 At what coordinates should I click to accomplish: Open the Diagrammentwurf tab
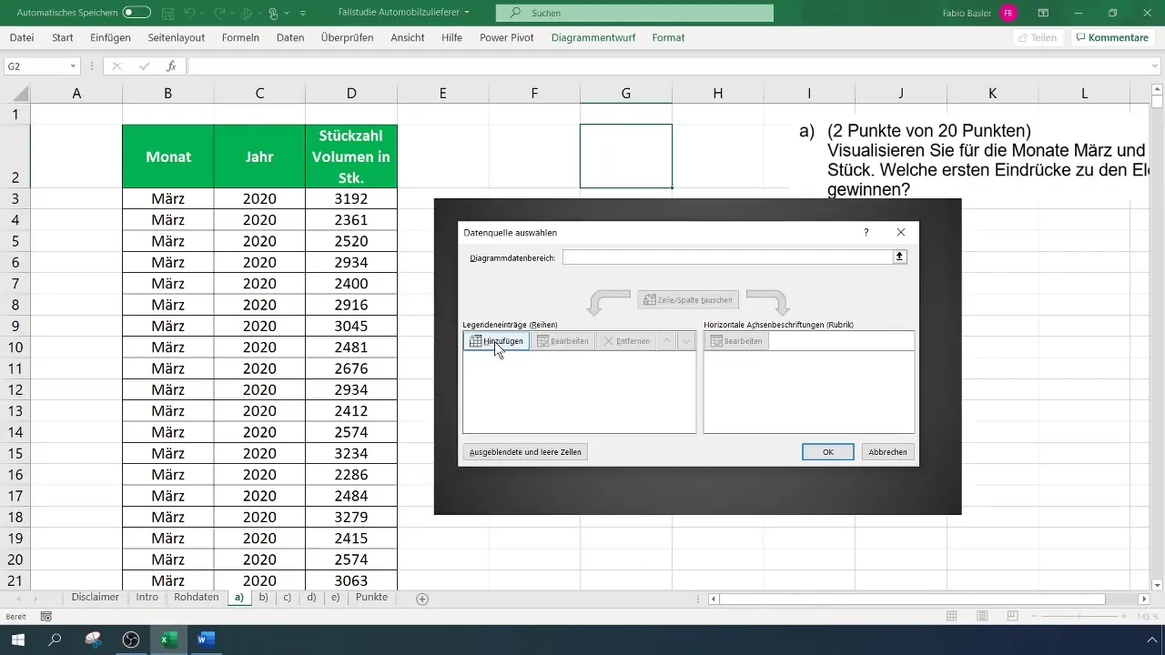595,38
